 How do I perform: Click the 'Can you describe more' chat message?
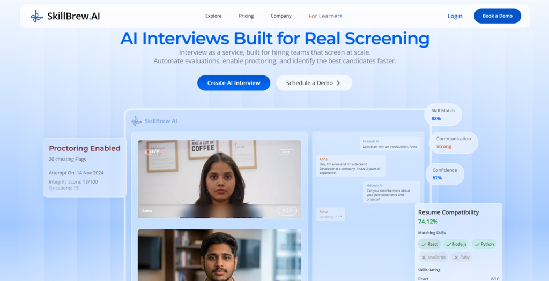(x=391, y=192)
